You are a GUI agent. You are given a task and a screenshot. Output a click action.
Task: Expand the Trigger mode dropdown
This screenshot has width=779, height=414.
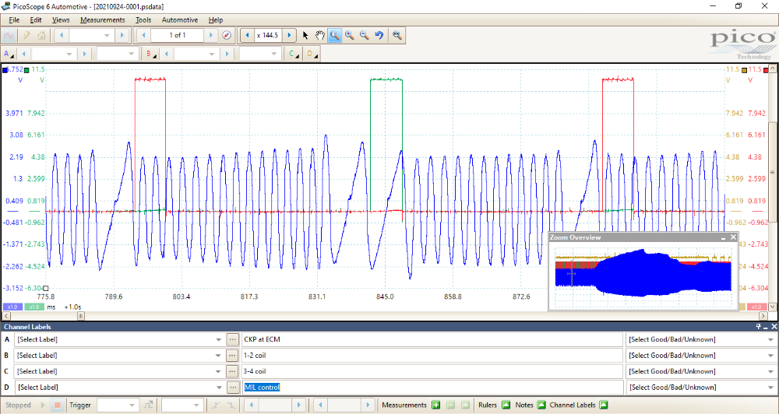[x=132, y=405]
